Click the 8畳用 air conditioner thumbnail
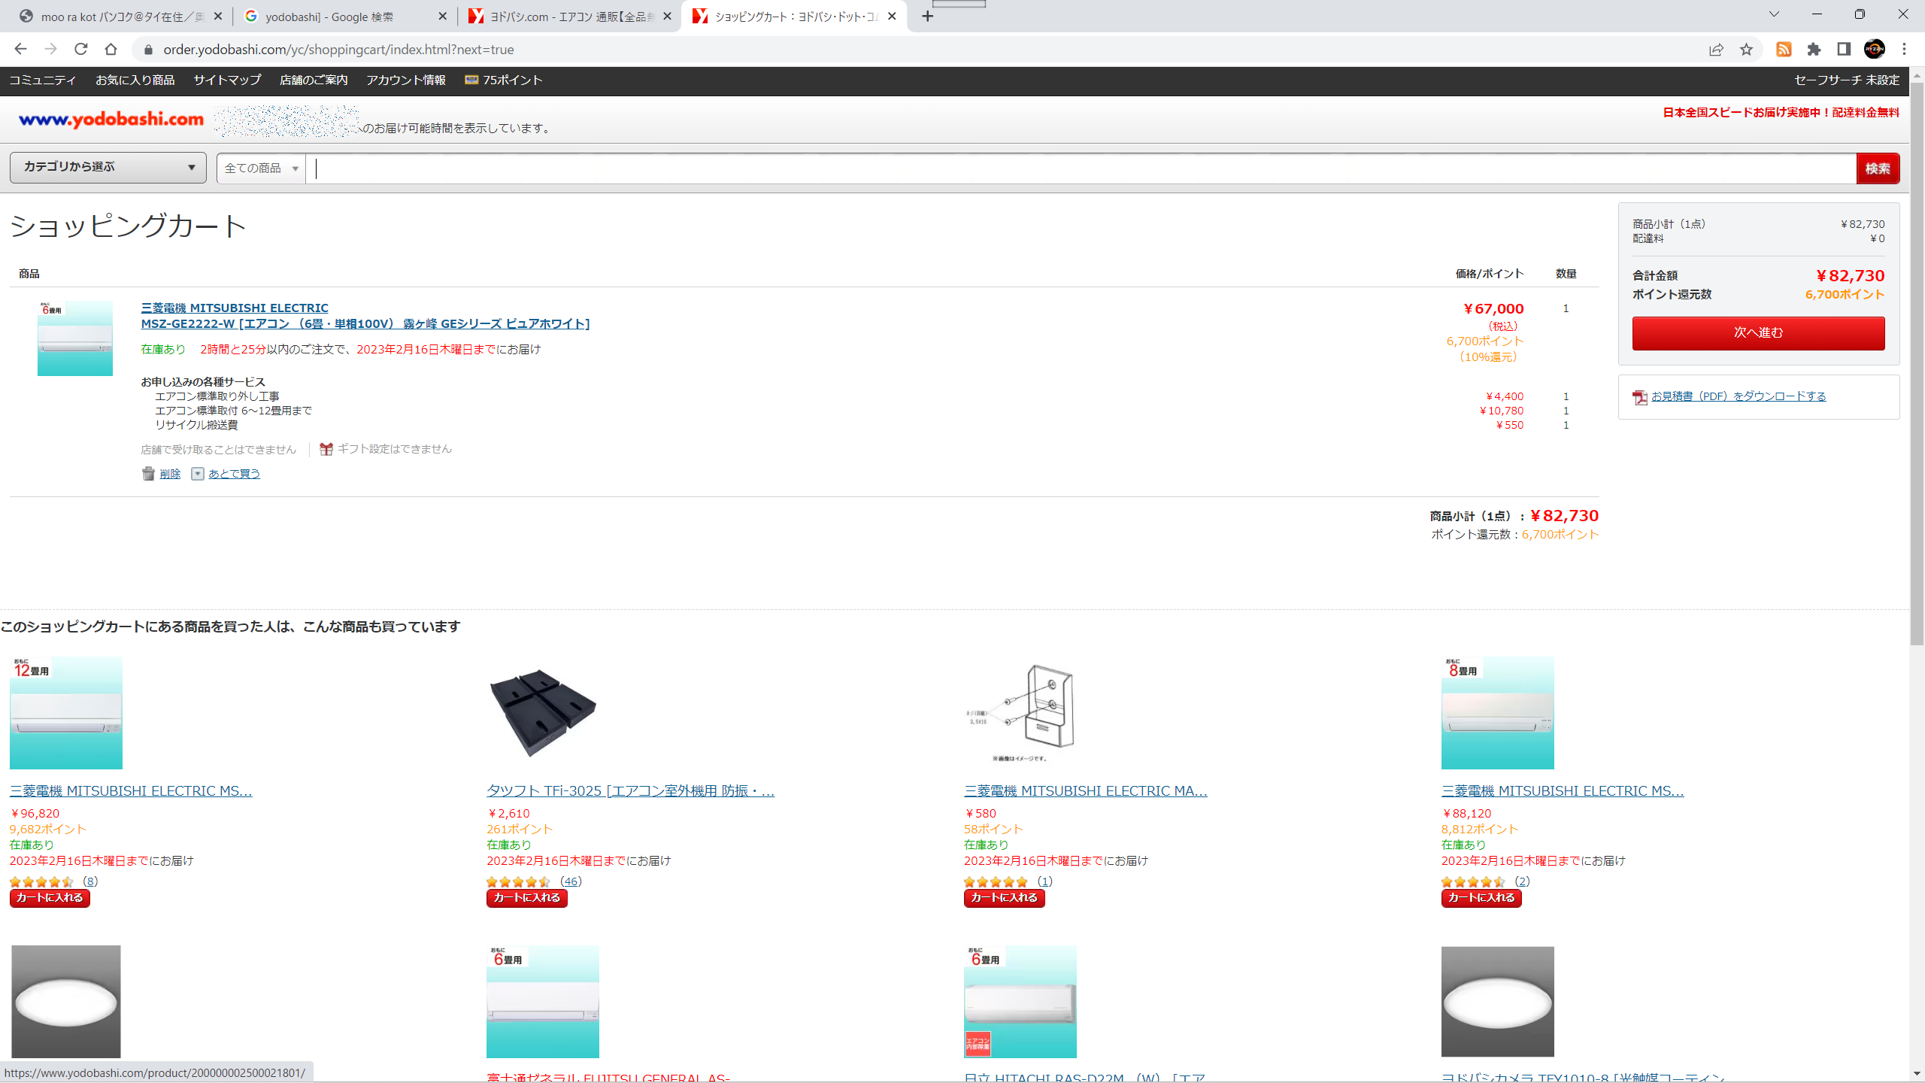1925x1083 pixels. click(1498, 713)
